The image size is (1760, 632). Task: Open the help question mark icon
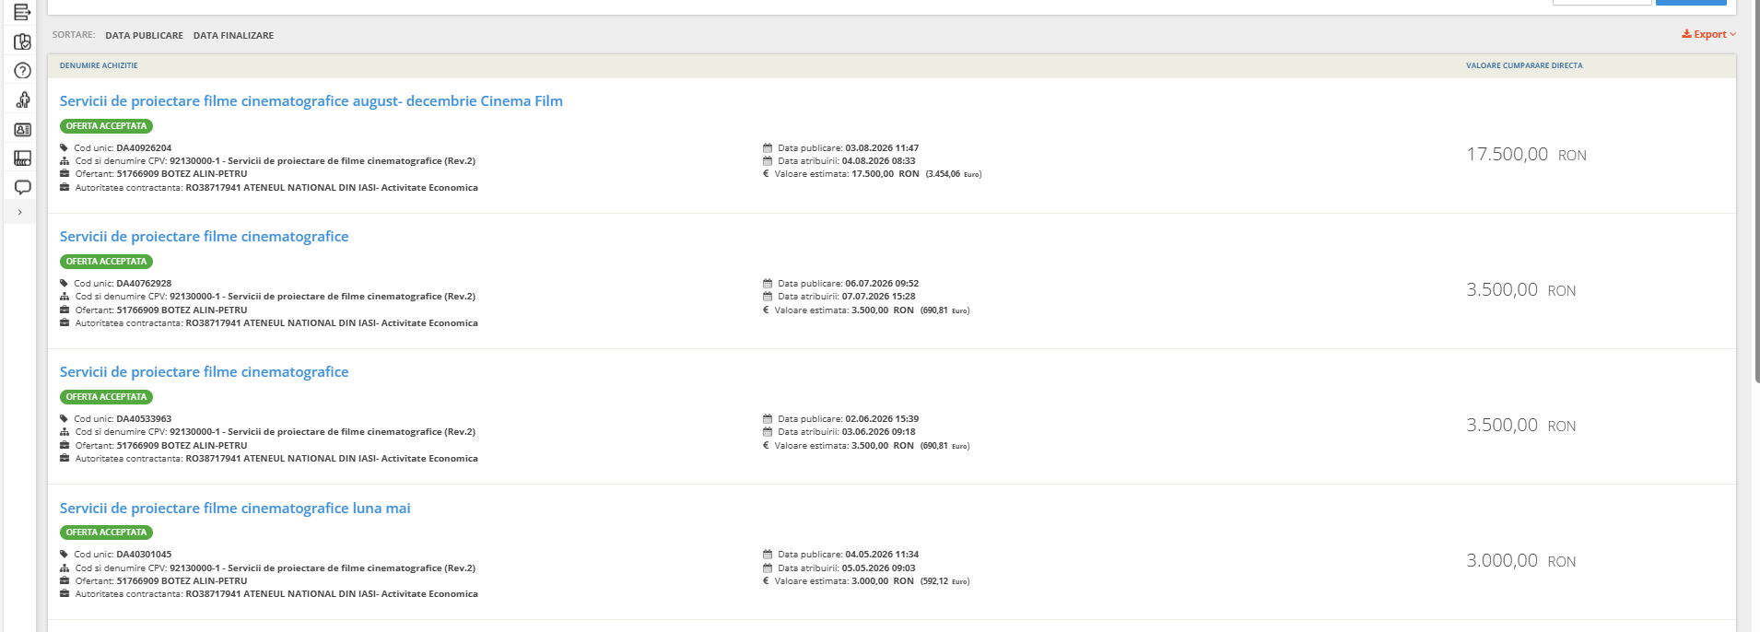pyautogui.click(x=22, y=71)
